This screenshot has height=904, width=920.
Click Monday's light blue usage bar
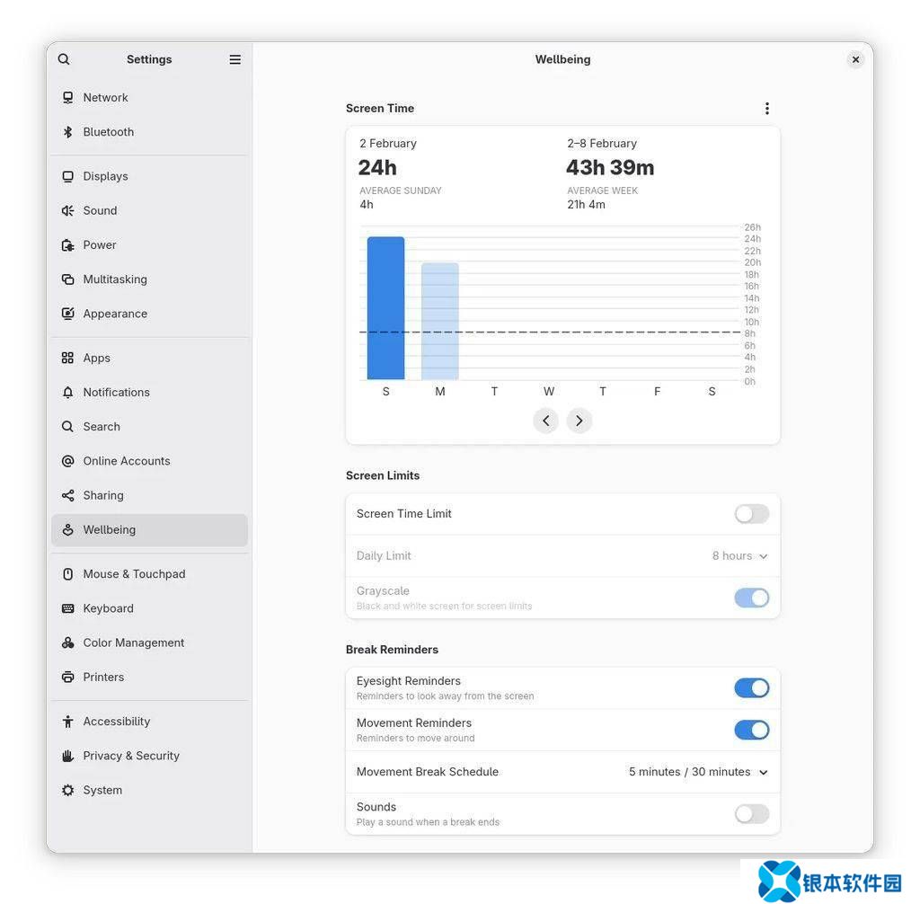[440, 321]
